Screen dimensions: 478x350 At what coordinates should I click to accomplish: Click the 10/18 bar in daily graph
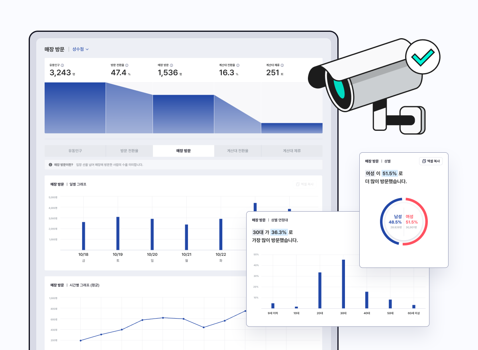[84, 236]
